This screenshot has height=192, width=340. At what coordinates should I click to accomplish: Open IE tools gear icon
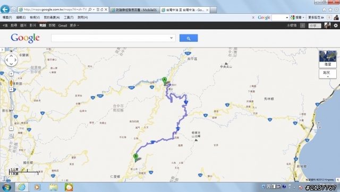click(x=336, y=10)
